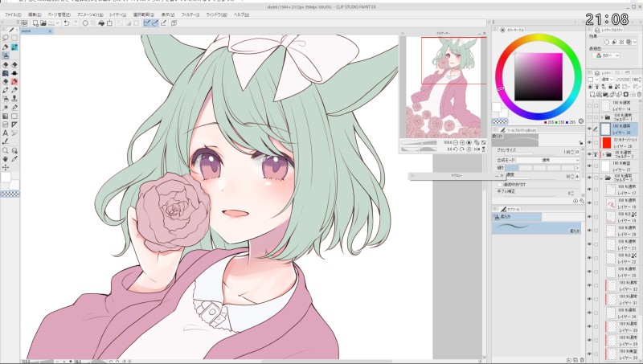643x364 pixels.
Task: Hide the red overlay layer レイヤー 26
Action: 590,143
